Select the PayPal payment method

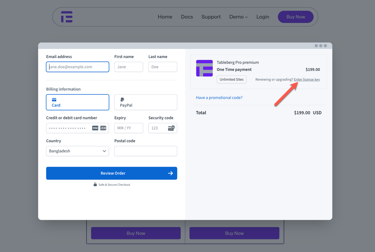pos(145,102)
